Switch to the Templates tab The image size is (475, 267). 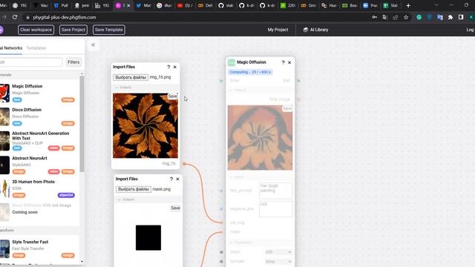coord(36,48)
